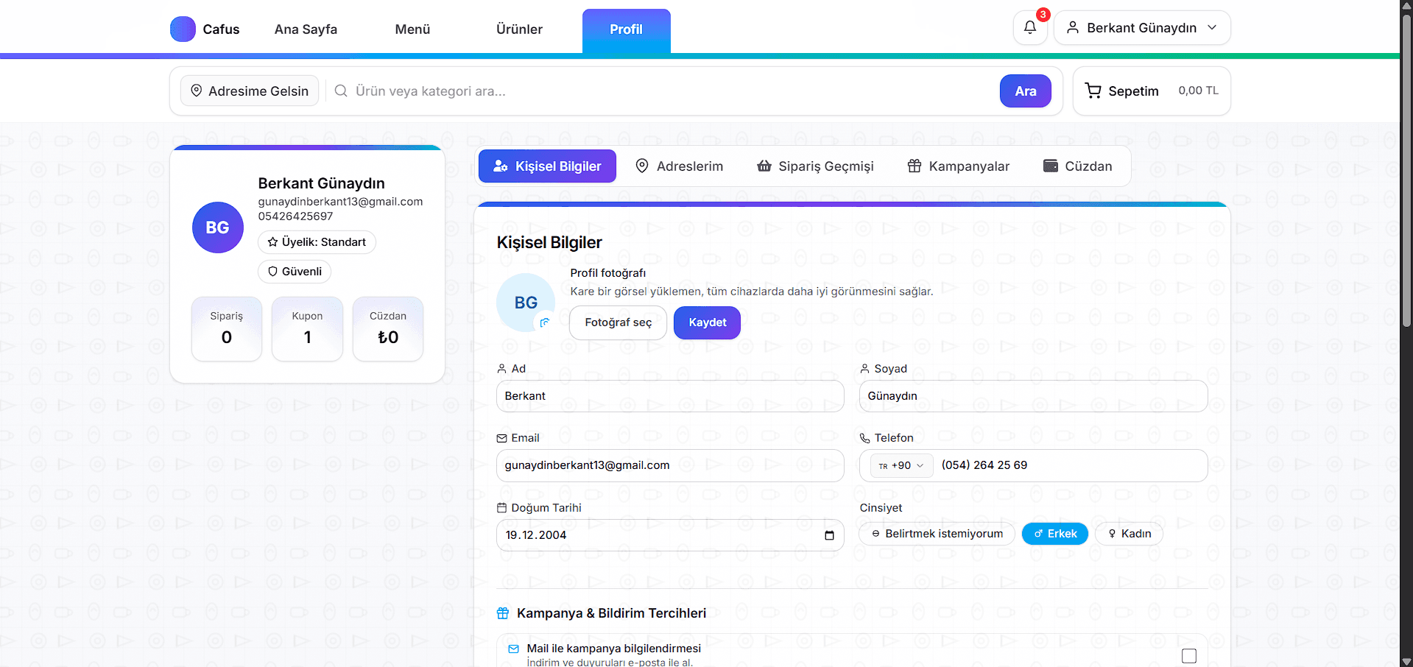This screenshot has height=667, width=1413.
Task: Open the Sipariş Geçmişi tab
Action: coord(815,166)
